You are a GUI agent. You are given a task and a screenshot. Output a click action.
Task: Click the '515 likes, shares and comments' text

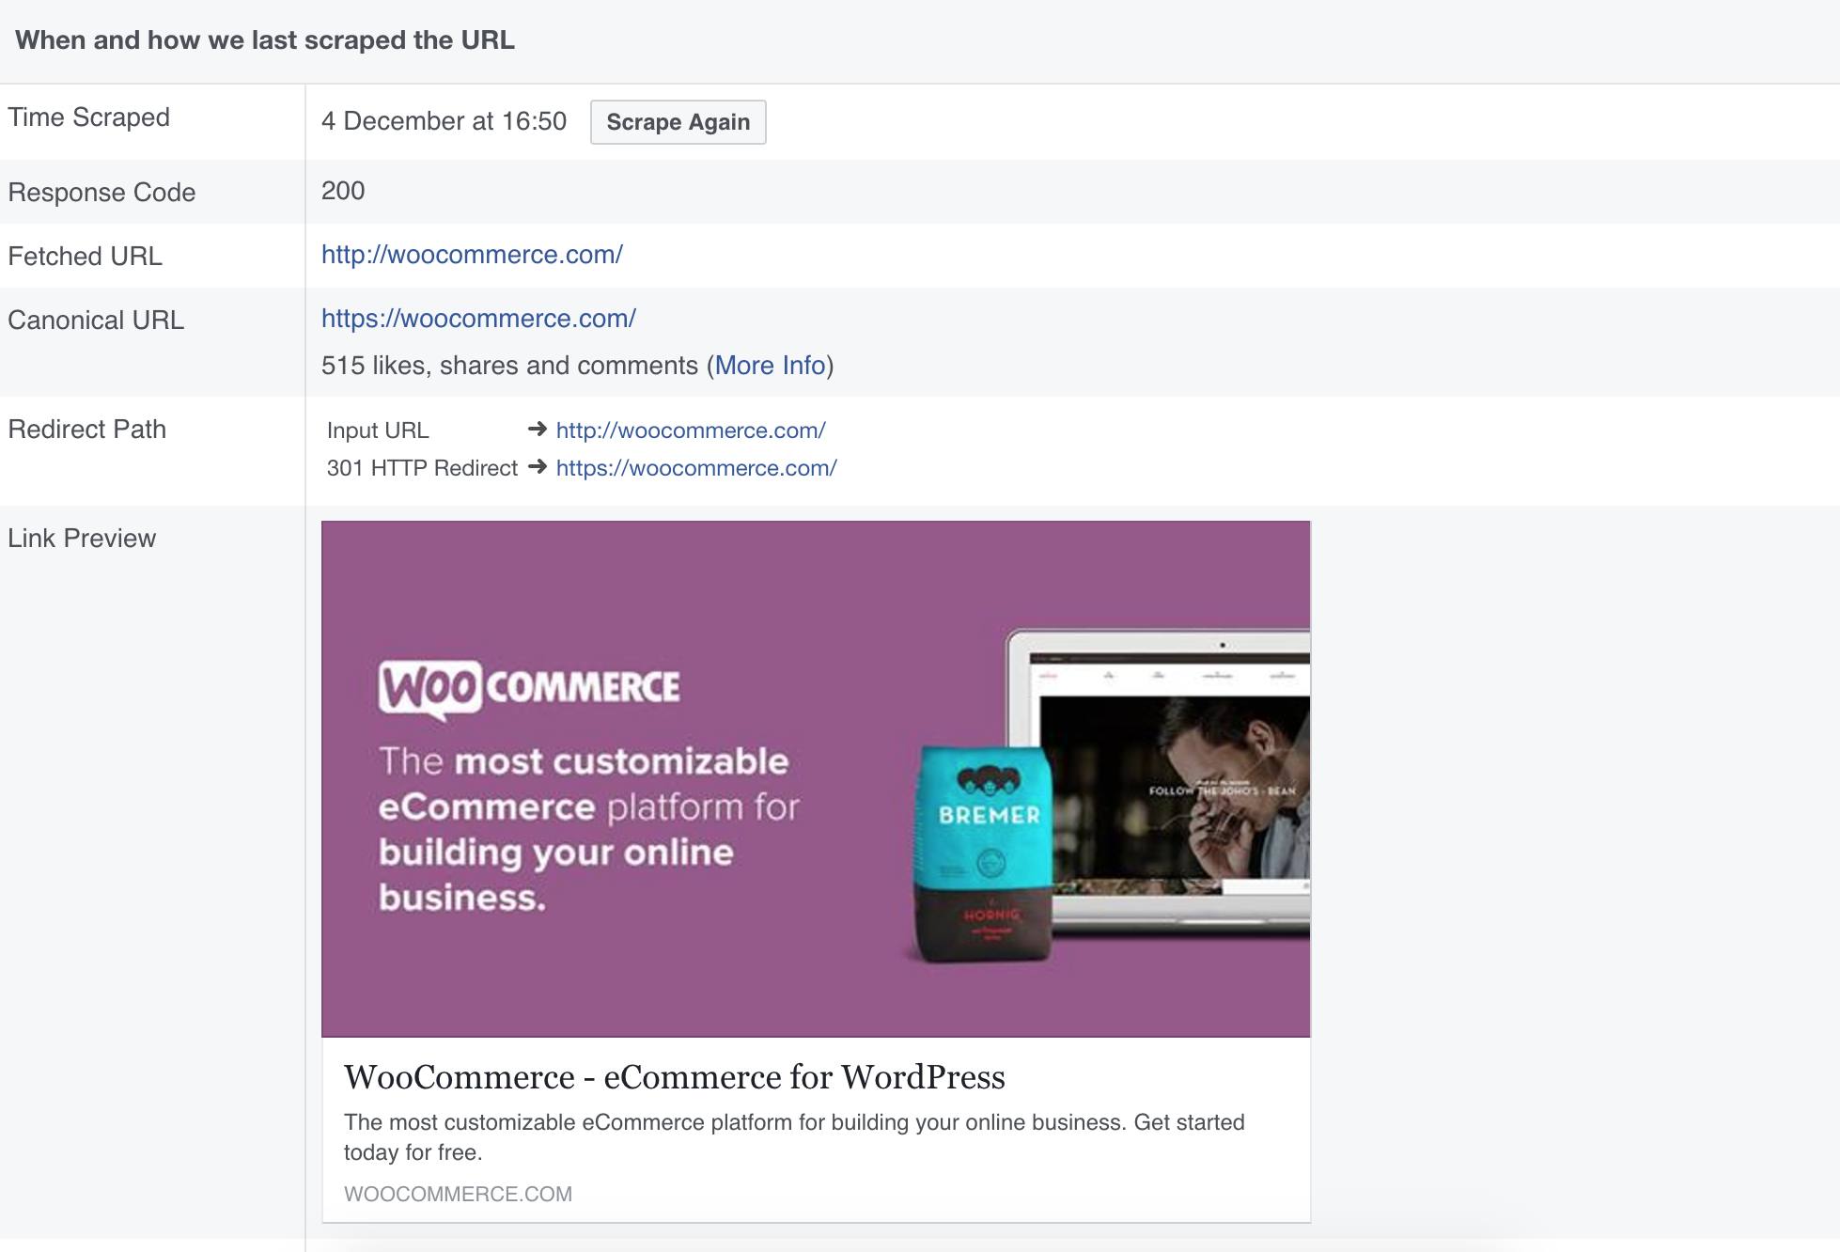[509, 366]
